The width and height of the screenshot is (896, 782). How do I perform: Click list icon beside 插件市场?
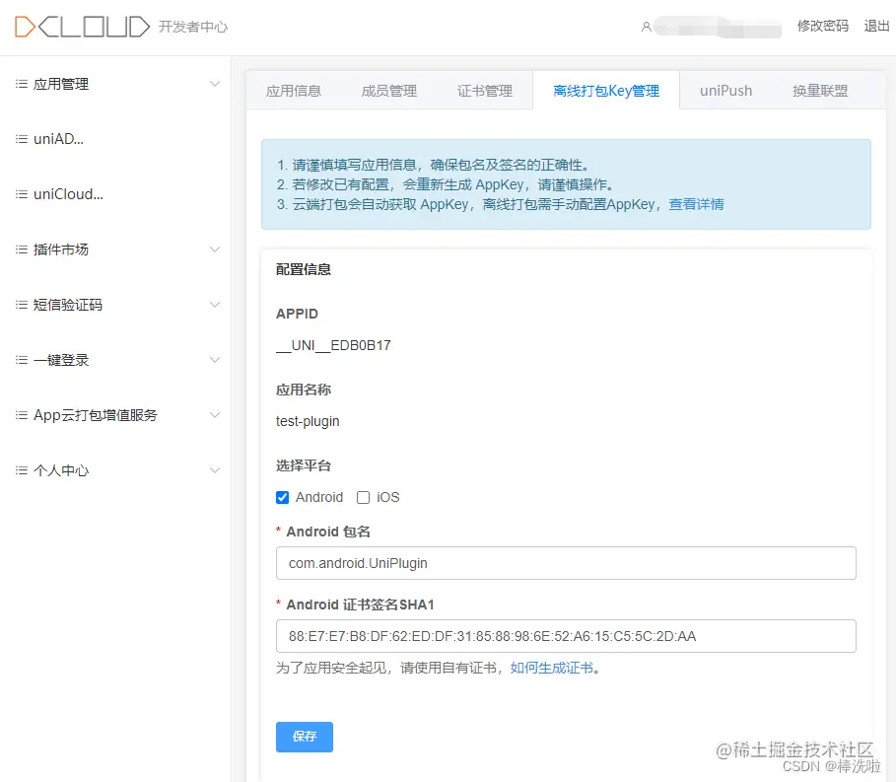21,249
